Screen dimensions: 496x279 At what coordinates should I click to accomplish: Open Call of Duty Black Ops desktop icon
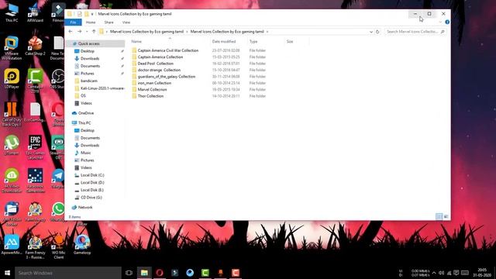coord(12,115)
